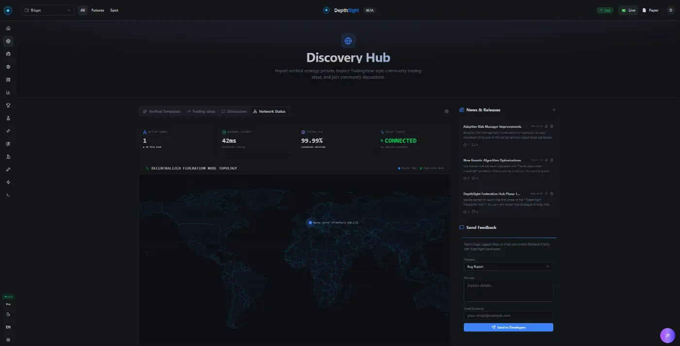Delete the New Genetic Algorithm Optimizations post
680x346 pixels.
point(551,160)
